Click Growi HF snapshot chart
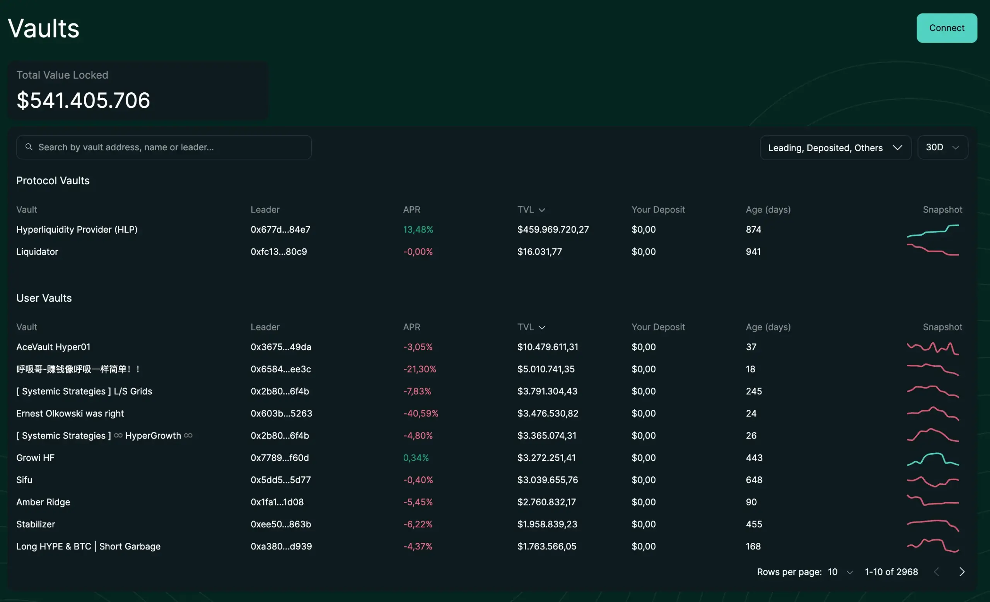 [x=932, y=459]
